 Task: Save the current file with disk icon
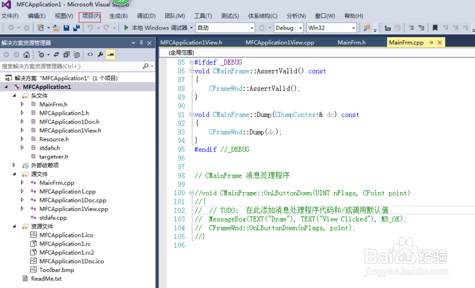(66, 28)
